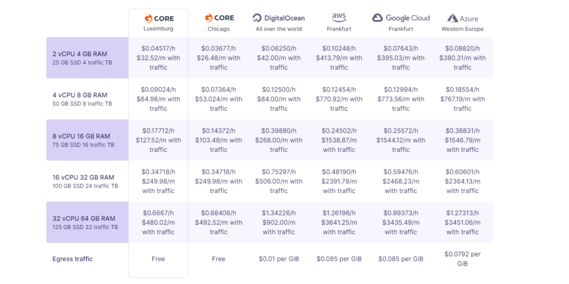The image size is (569, 284).
Task: Click the AWS logo above Frankfurt
Action: (x=339, y=17)
